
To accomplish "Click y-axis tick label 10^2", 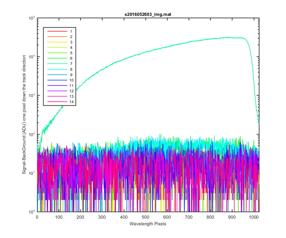I will [x=32, y=135].
